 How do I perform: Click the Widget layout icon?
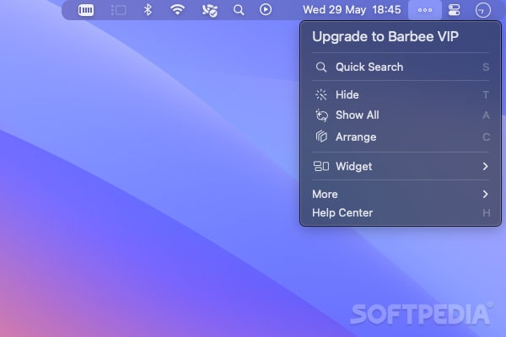tap(321, 167)
